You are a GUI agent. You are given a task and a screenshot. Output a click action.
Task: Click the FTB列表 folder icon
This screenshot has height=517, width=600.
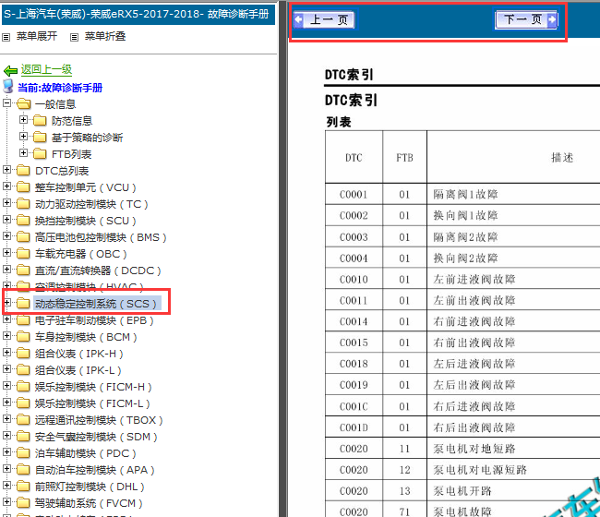point(40,154)
